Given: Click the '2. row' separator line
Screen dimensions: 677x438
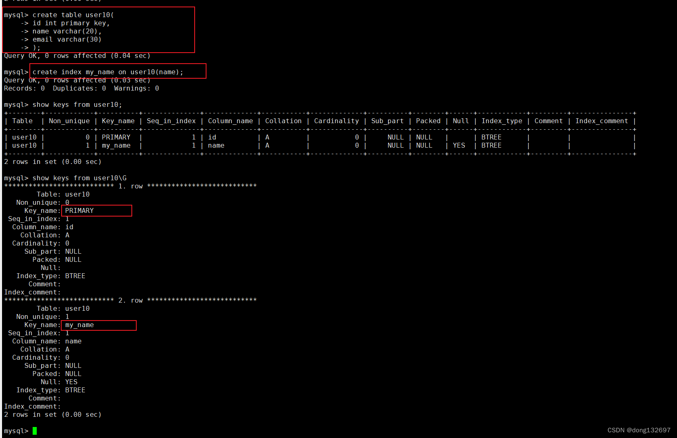Looking at the screenshot, I should [131, 301].
